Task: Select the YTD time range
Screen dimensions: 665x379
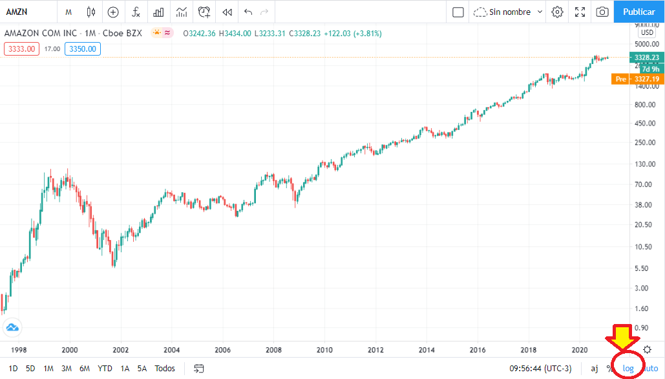Action: click(x=105, y=369)
